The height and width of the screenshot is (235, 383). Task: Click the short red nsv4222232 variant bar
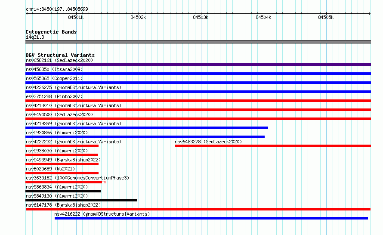coord(62,146)
